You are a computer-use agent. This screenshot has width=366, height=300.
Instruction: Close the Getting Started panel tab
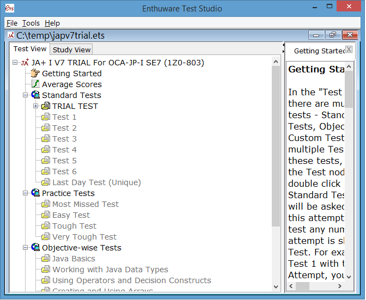349,50
